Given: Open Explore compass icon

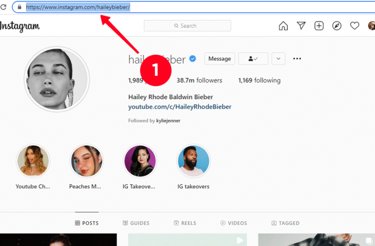Looking at the screenshot, I should click(x=337, y=25).
